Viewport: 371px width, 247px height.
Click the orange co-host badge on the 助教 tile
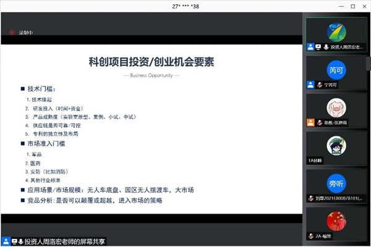(310, 122)
